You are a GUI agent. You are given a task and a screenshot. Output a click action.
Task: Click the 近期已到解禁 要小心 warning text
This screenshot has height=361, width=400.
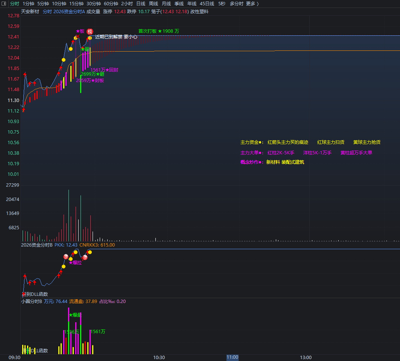[116, 37]
